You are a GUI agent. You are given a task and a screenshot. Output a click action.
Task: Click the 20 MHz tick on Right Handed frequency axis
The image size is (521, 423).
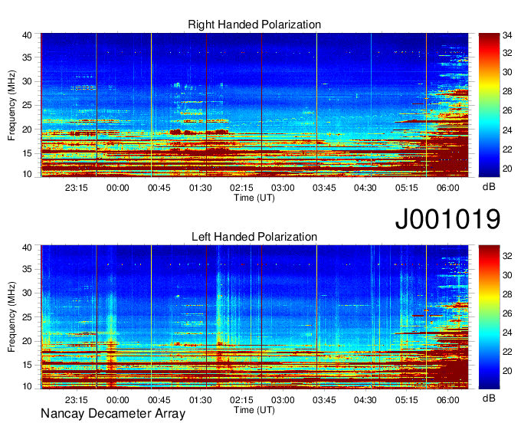[x=27, y=130]
